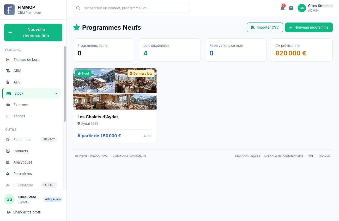
Task: Click the Tableau de bord chart icon
Action: [8, 60]
